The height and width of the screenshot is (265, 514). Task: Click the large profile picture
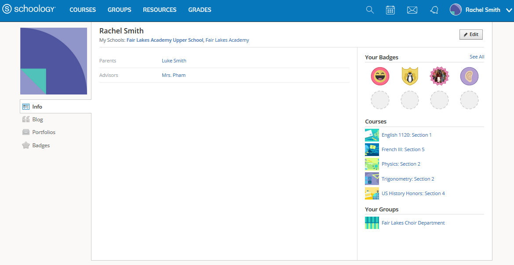[54, 61]
